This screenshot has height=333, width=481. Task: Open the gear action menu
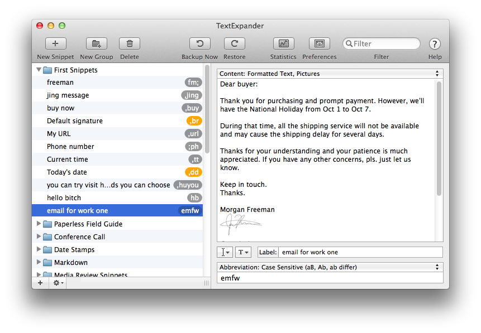[58, 283]
